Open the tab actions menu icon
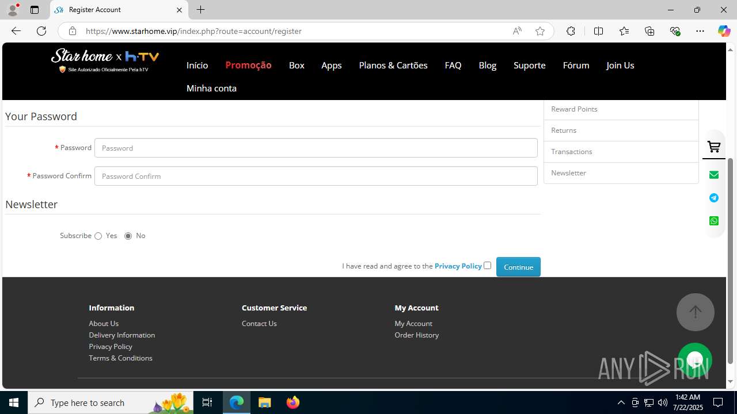This screenshot has width=737, height=414. tap(35, 10)
